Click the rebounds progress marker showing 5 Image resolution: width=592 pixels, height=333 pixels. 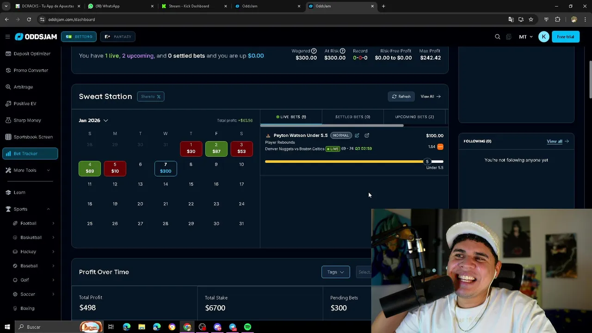point(427,161)
